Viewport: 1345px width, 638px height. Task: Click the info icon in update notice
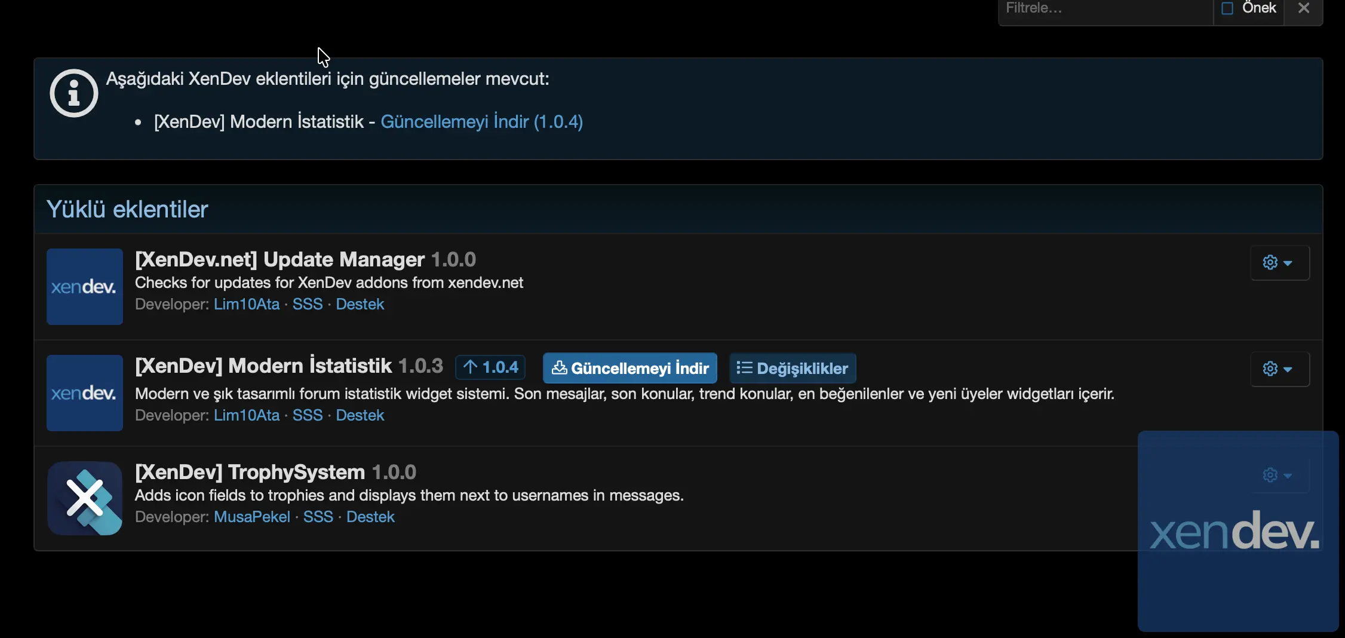click(x=73, y=93)
